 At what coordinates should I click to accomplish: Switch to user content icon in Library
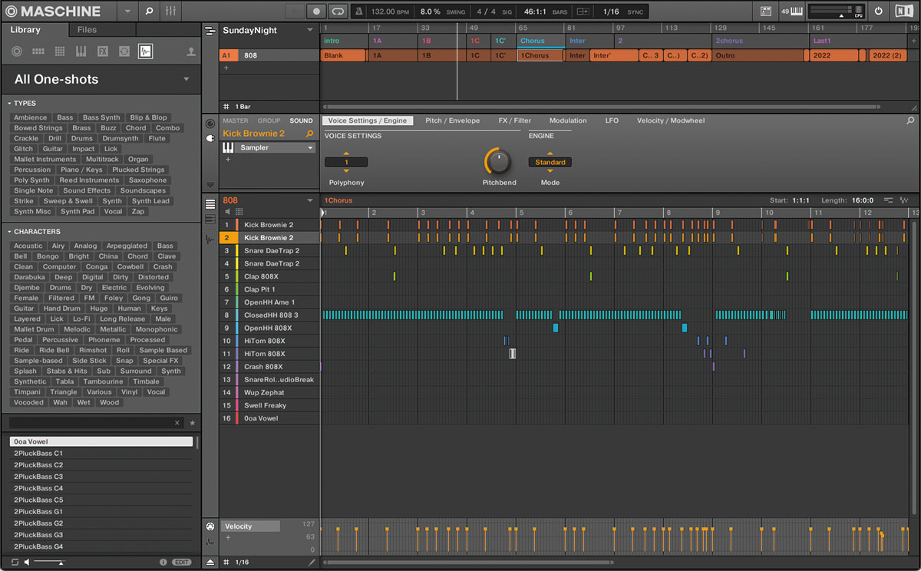(x=191, y=51)
